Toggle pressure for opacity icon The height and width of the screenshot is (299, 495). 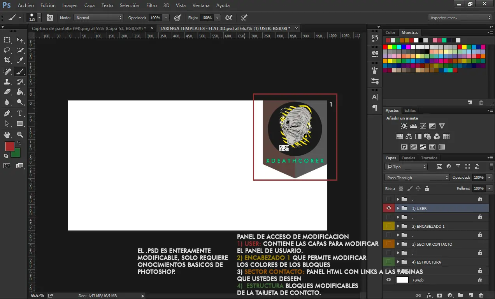tap(177, 18)
